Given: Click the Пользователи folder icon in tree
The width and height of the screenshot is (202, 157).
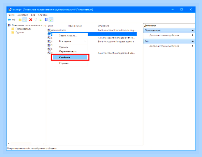Looking at the screenshot, I should 13,29.
